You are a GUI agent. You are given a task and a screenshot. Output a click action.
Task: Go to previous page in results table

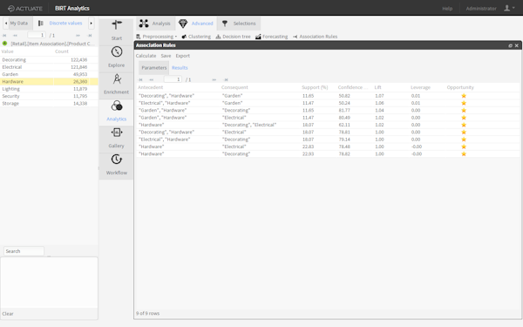point(152,79)
